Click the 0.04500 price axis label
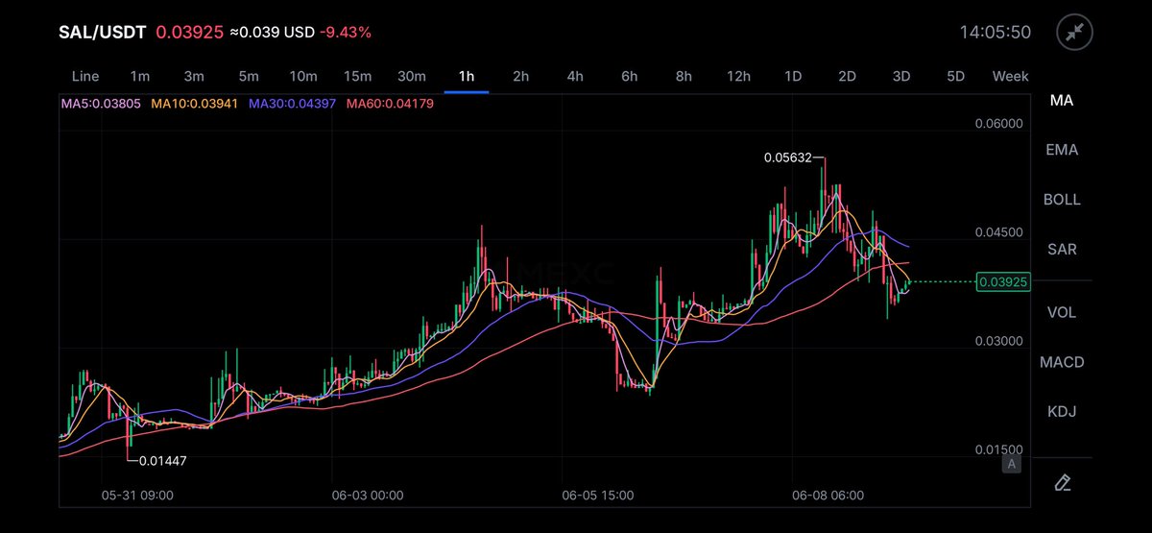 (998, 232)
